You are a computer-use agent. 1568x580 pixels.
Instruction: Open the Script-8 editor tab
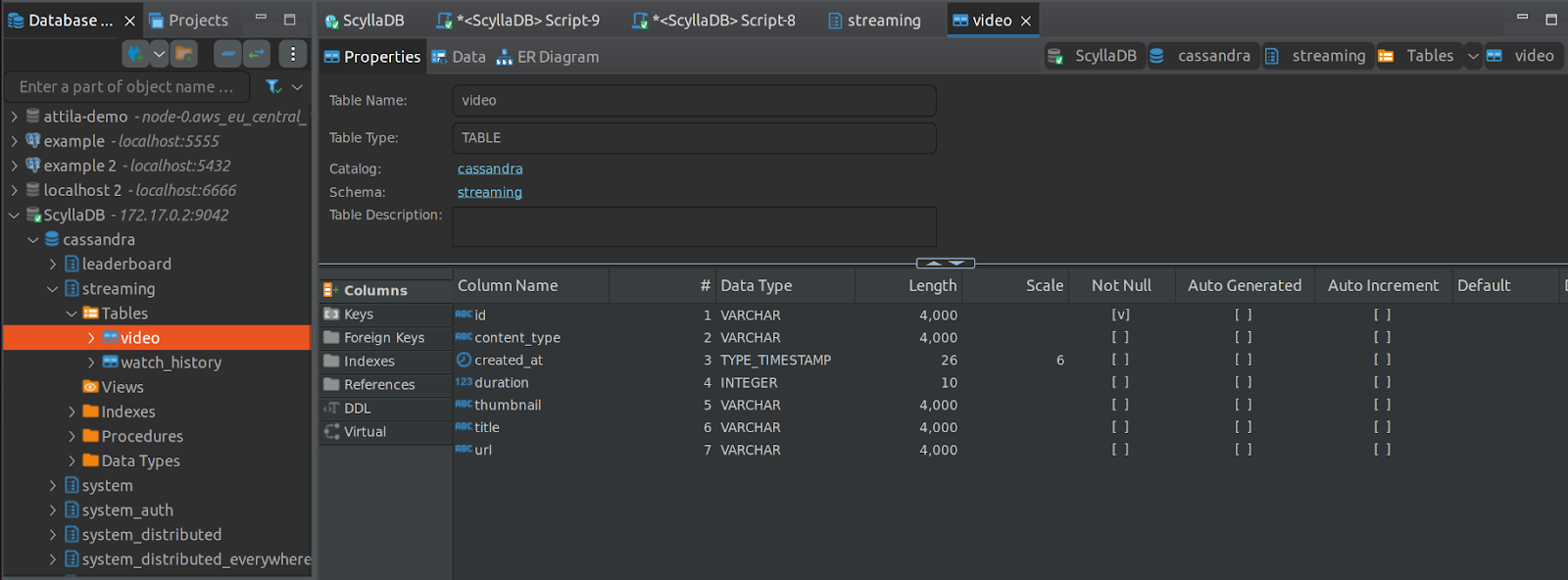(x=714, y=21)
